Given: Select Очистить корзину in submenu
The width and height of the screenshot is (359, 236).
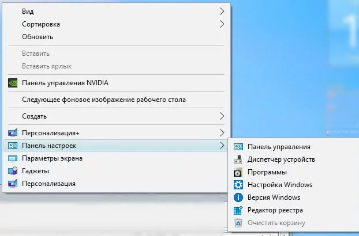Looking at the screenshot, I should tap(294, 223).
